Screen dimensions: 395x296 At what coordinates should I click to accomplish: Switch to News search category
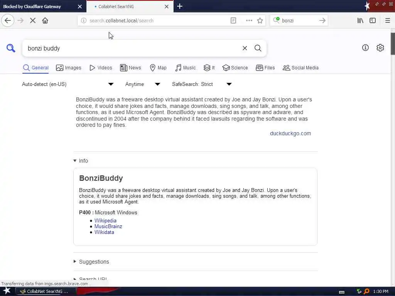pos(130,68)
